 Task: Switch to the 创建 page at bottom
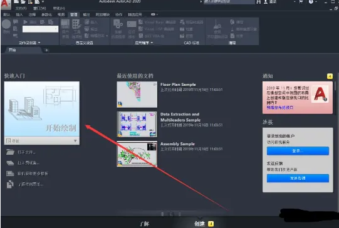[199, 224]
